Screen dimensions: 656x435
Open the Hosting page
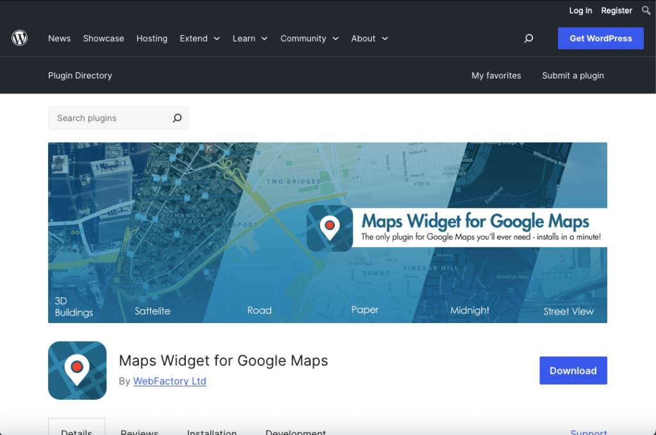coord(152,38)
